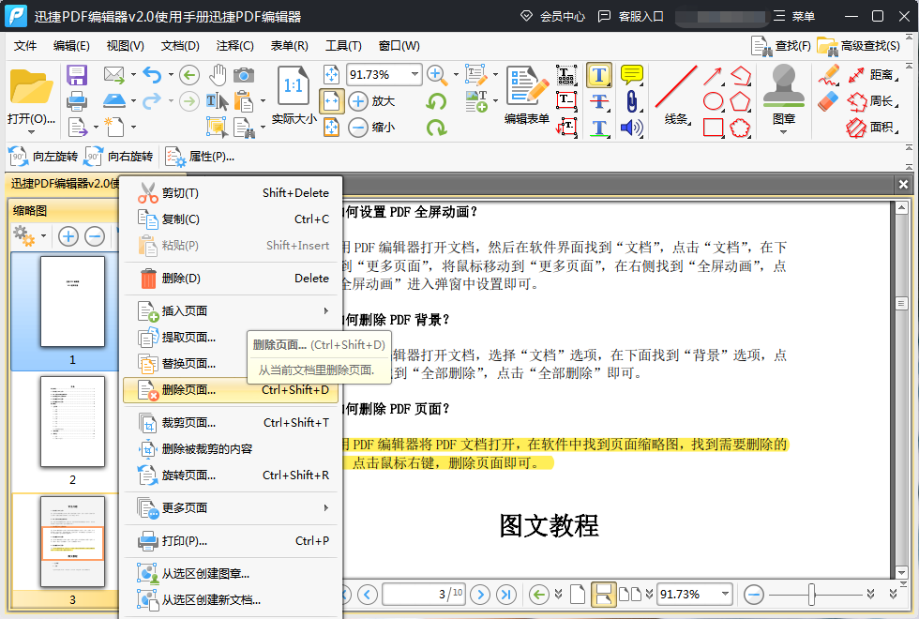Click the status bar zoom slider handle

tap(812, 595)
